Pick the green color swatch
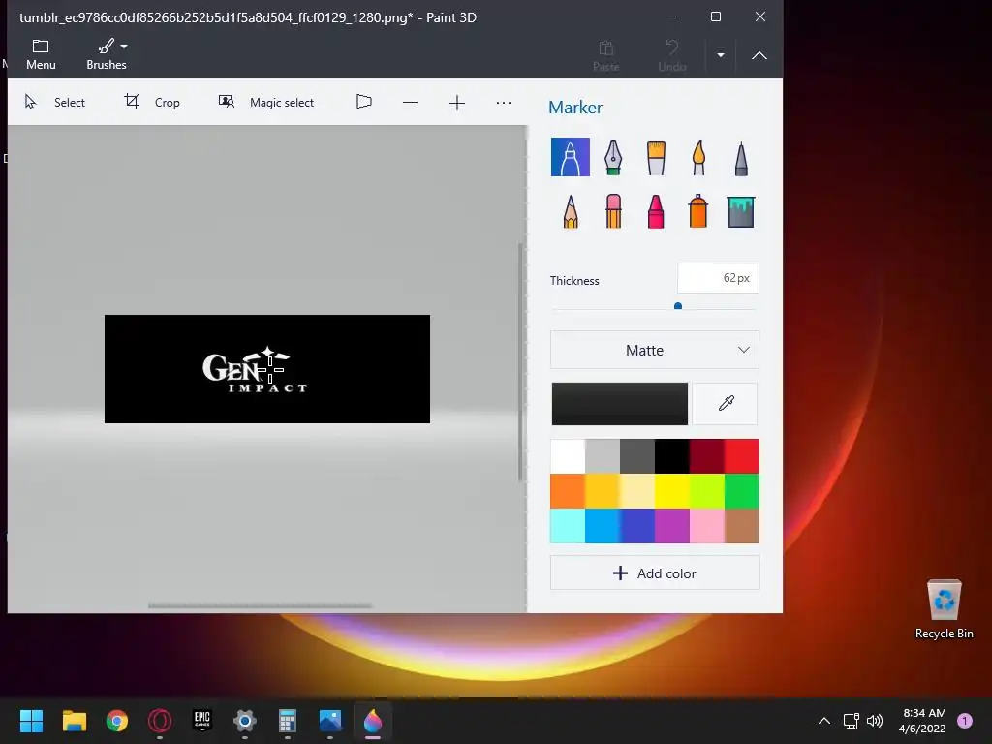Screen dimensions: 992x744 tap(741, 491)
